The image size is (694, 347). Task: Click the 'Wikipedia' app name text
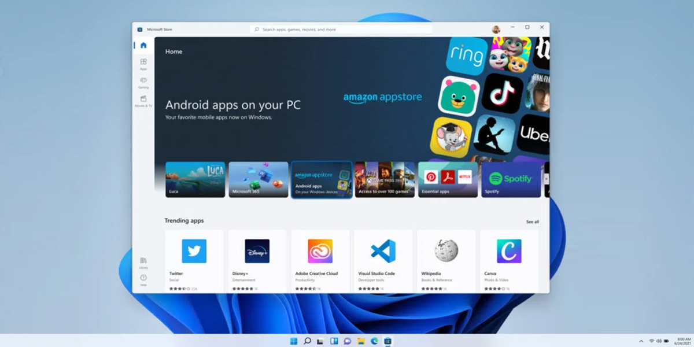pos(431,274)
